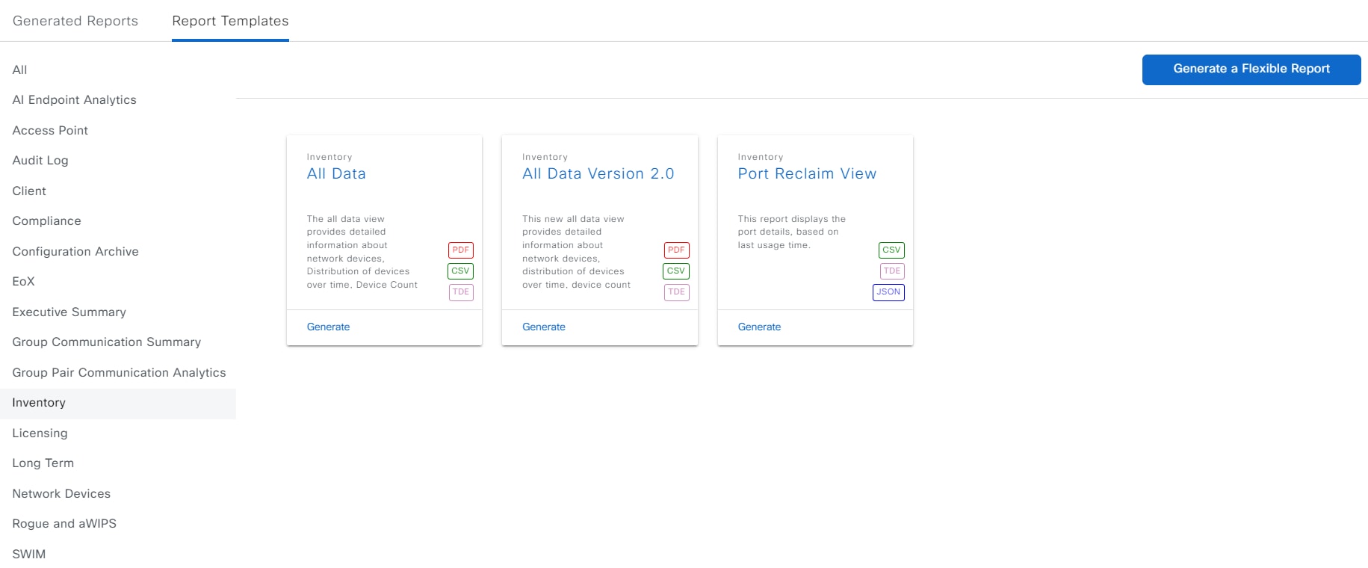Open Group Pair Communication Analytics category
The height and width of the screenshot is (568, 1368).
118,372
